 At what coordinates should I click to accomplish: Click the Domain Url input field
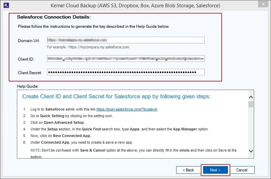pos(126,40)
